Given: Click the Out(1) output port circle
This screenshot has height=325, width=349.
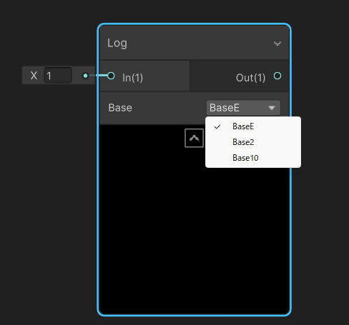Looking at the screenshot, I should click(x=277, y=76).
